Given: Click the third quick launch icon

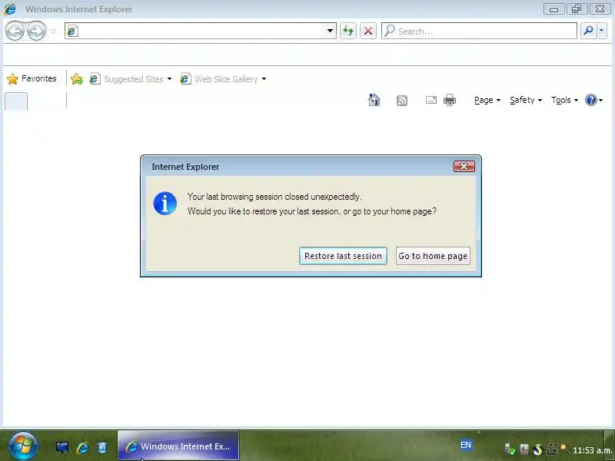Looking at the screenshot, I should coord(102,447).
